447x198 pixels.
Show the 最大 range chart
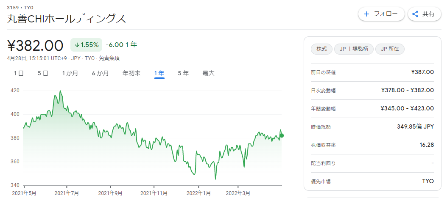(208, 73)
